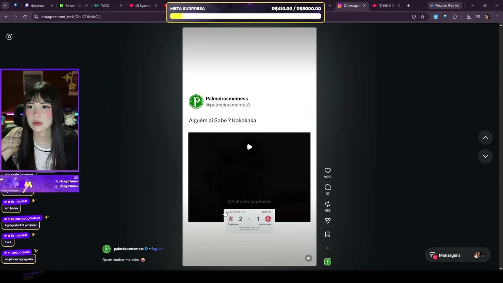Click the chat message "Agregado 3x2 pro Inter"
Image resolution: width=503 pixels, height=283 pixels.
[21, 225]
